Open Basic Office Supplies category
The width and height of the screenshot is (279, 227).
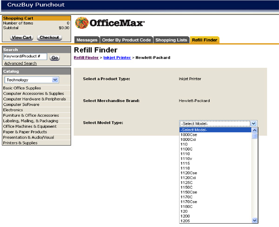(22, 88)
